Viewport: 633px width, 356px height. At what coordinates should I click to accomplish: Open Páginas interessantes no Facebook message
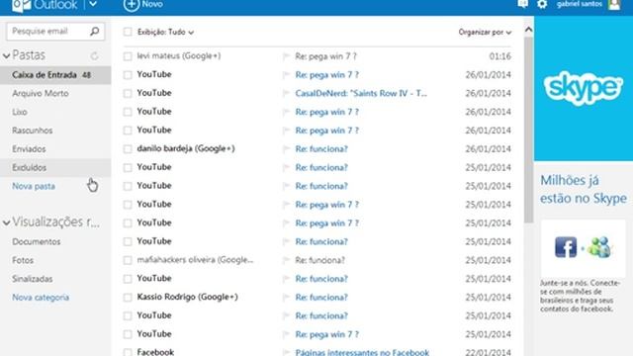[362, 352]
